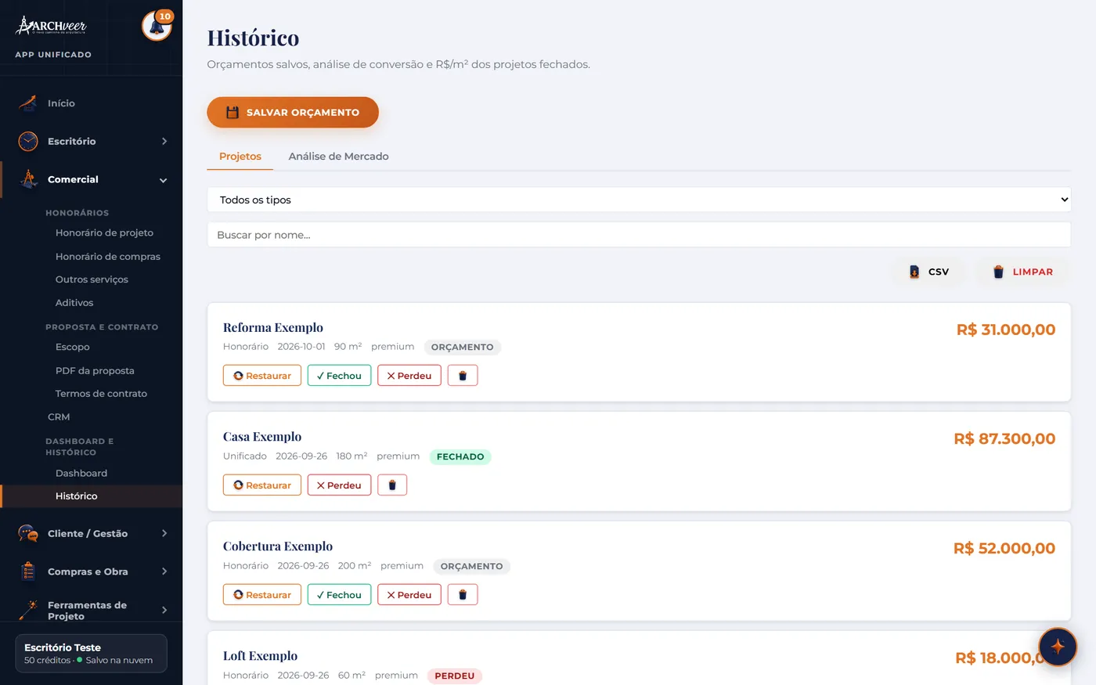Mark Cobertura Exemplo as Fechou

339,595
